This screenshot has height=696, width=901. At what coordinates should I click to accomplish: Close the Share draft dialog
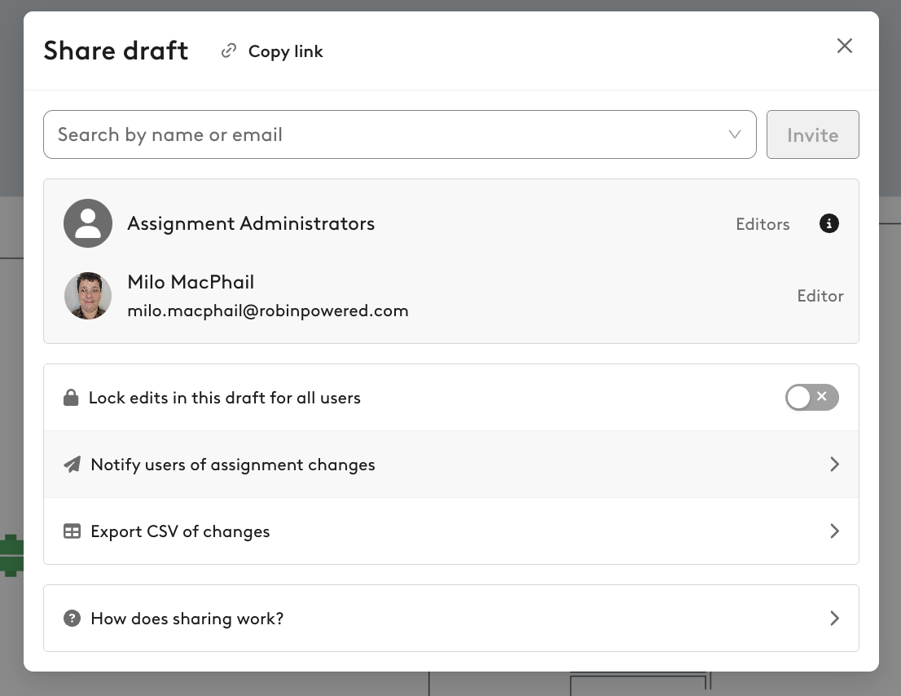point(844,46)
